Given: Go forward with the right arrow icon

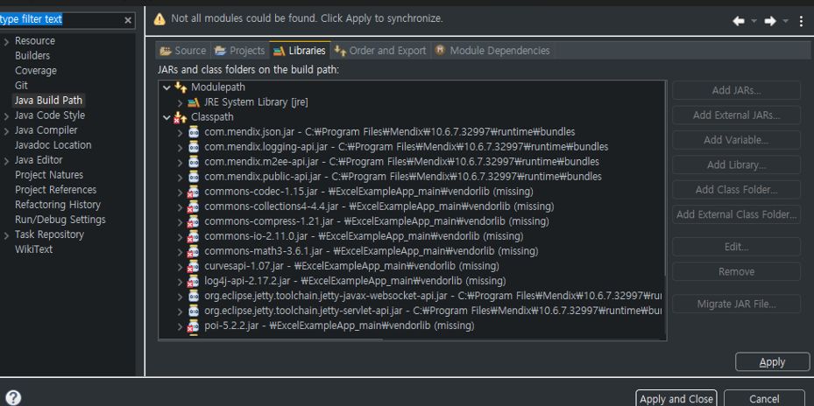Looking at the screenshot, I should click(x=770, y=21).
